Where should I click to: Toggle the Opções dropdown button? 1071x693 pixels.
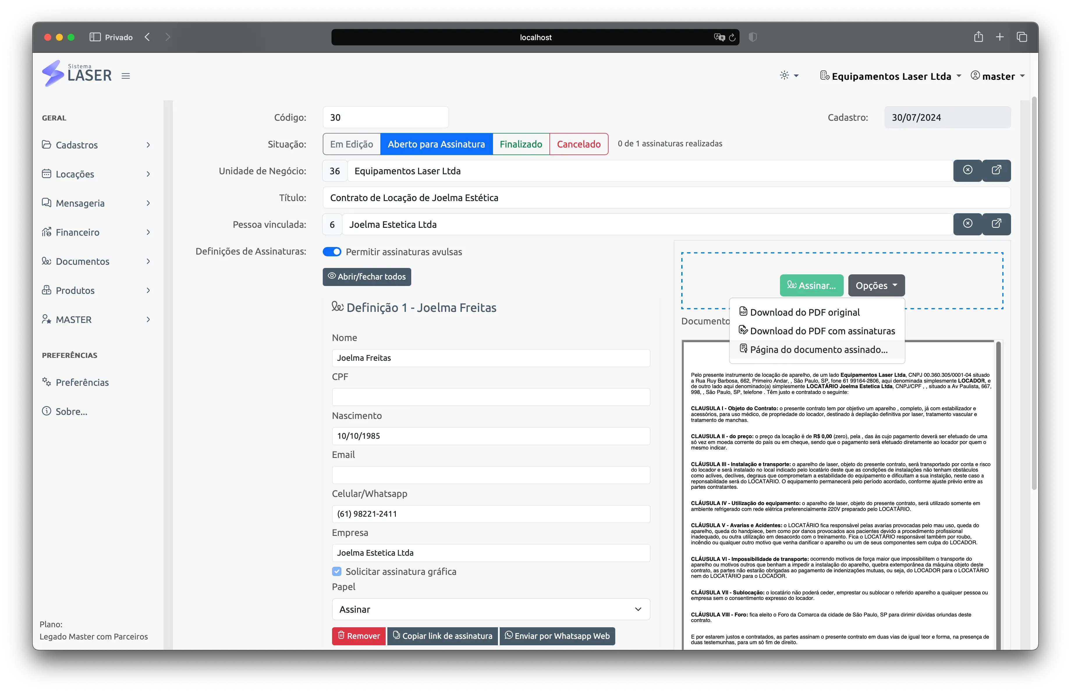(x=876, y=286)
